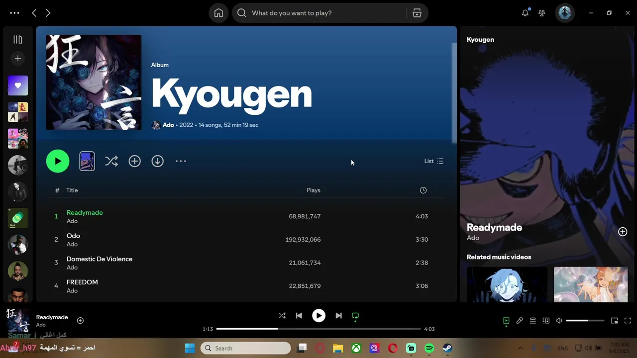
Task: Open the Xbox app from the taskbar
Action: pyautogui.click(x=356, y=348)
